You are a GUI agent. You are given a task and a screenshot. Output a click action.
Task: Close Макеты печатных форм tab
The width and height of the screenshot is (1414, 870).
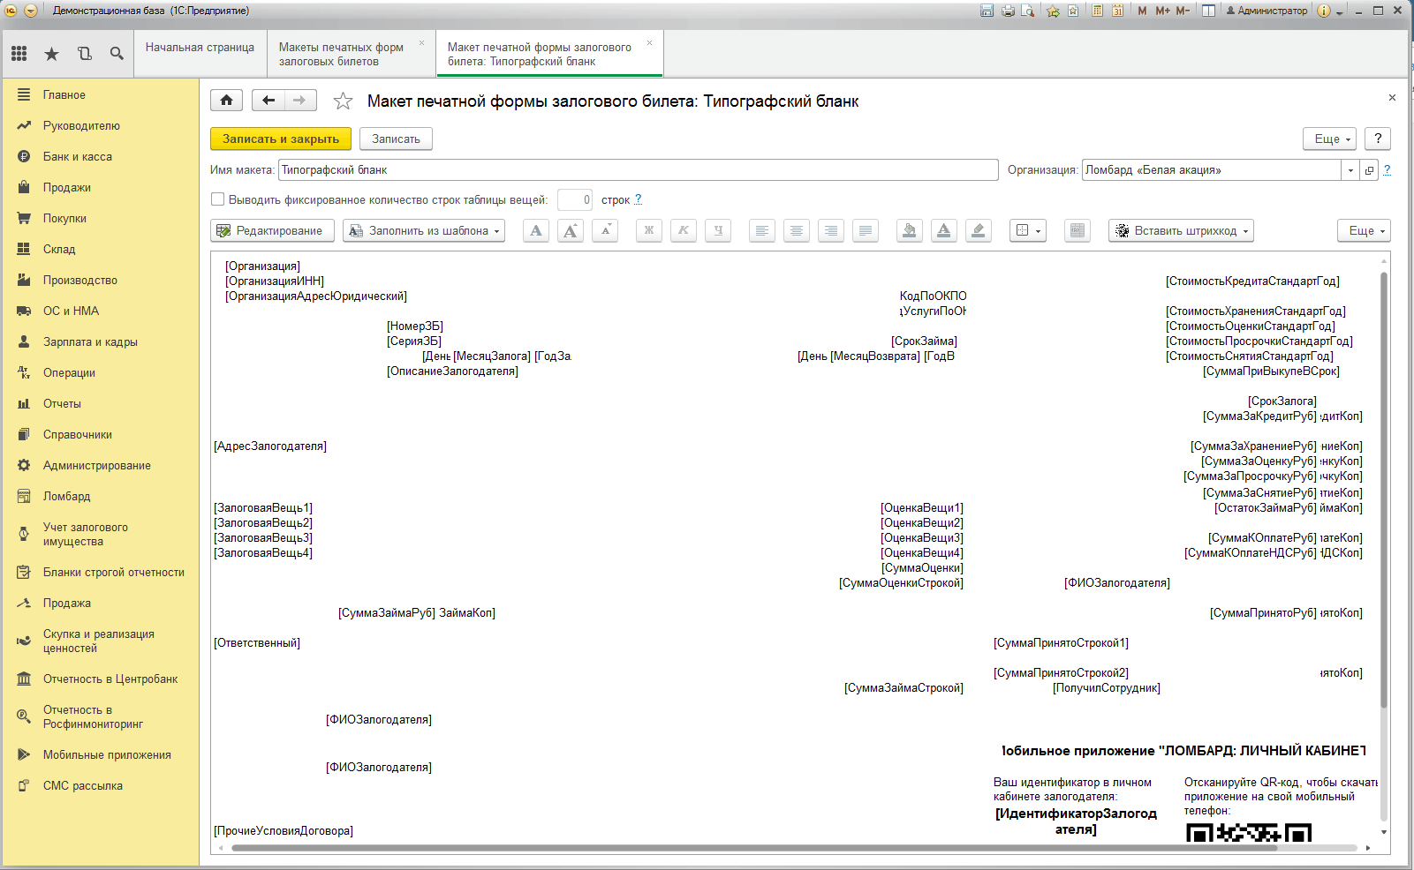coord(421,43)
